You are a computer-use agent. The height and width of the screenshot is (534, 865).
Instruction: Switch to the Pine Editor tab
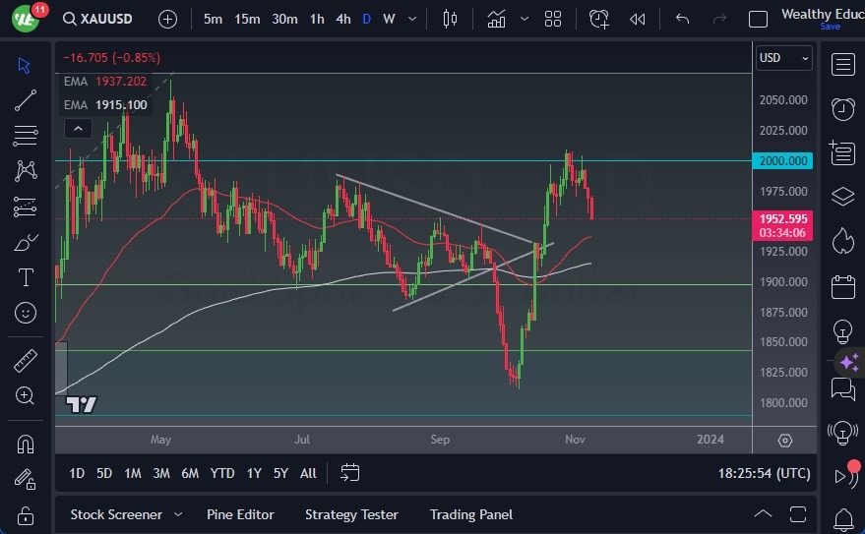coord(240,514)
